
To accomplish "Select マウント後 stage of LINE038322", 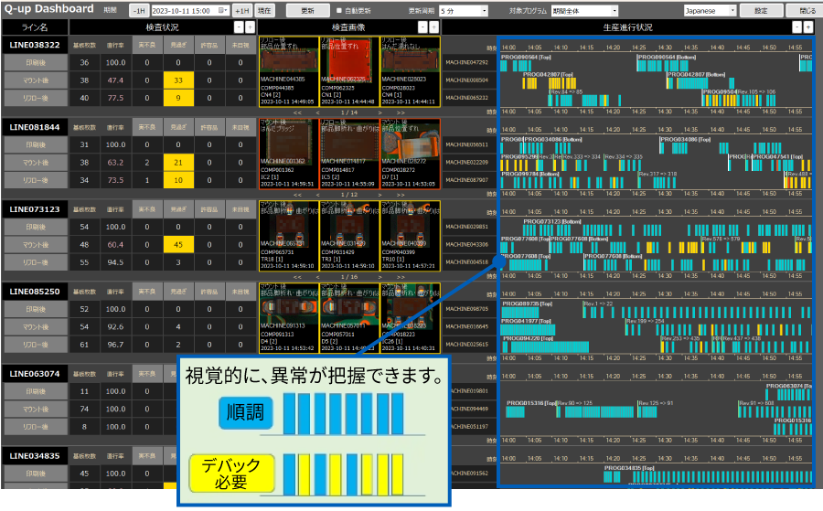I will click(36, 80).
